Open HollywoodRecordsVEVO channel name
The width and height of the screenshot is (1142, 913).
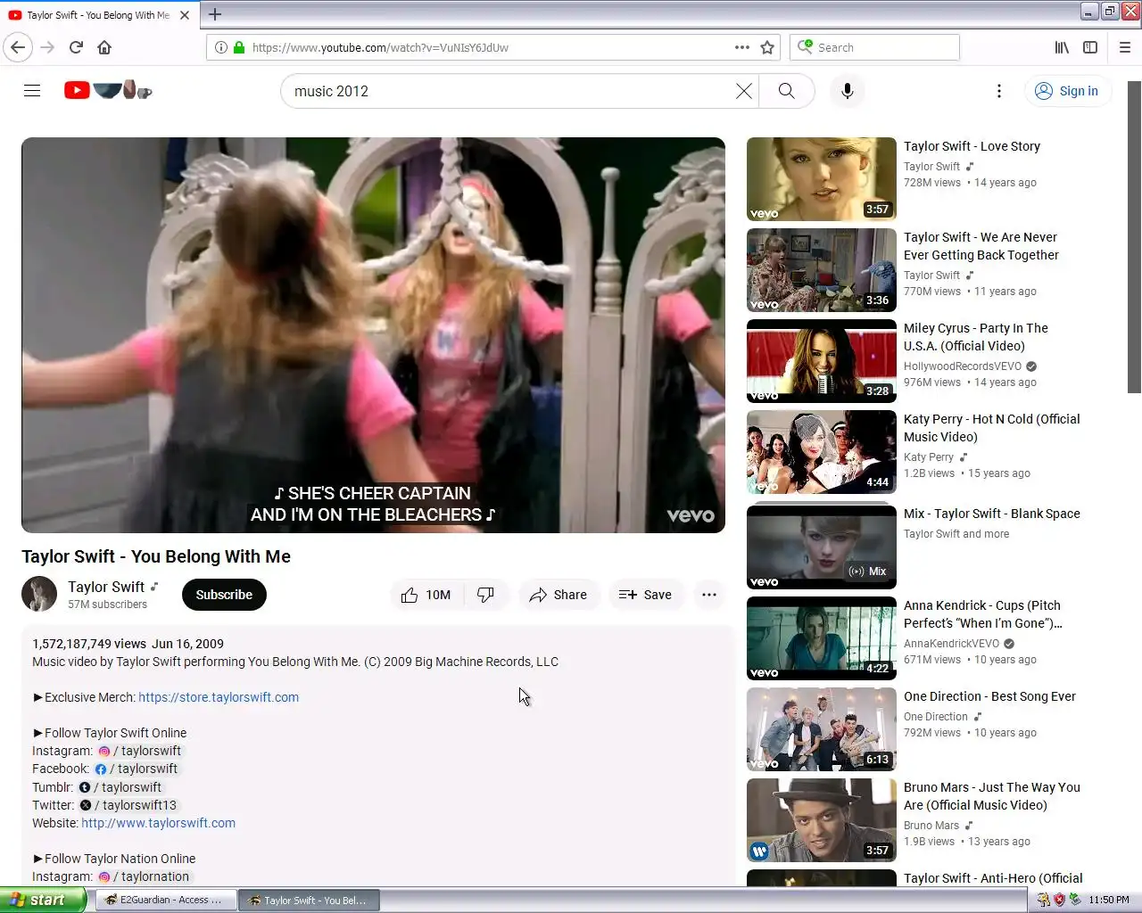coord(963,366)
